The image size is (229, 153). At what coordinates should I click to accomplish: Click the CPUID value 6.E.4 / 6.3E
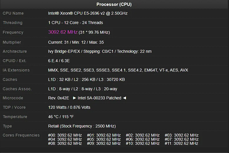pos(59,61)
